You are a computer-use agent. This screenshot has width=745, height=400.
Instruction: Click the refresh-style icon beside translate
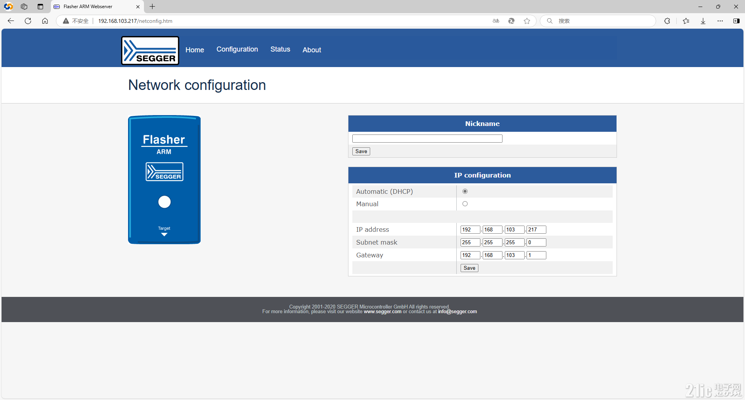tap(511, 21)
